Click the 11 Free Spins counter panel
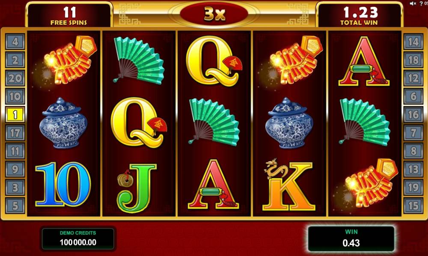Image resolution: width=428 pixels, height=256 pixels. coord(69,15)
